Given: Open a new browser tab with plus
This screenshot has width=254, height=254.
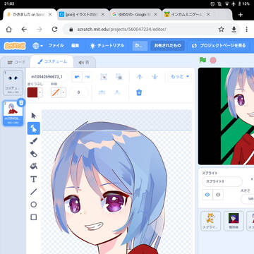Looking at the screenshot, I should pyautogui.click(x=241, y=15).
